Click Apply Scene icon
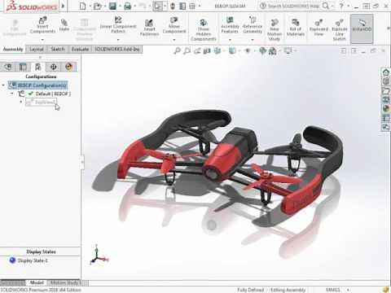Viewport: 391px width, 293px height. [273, 50]
